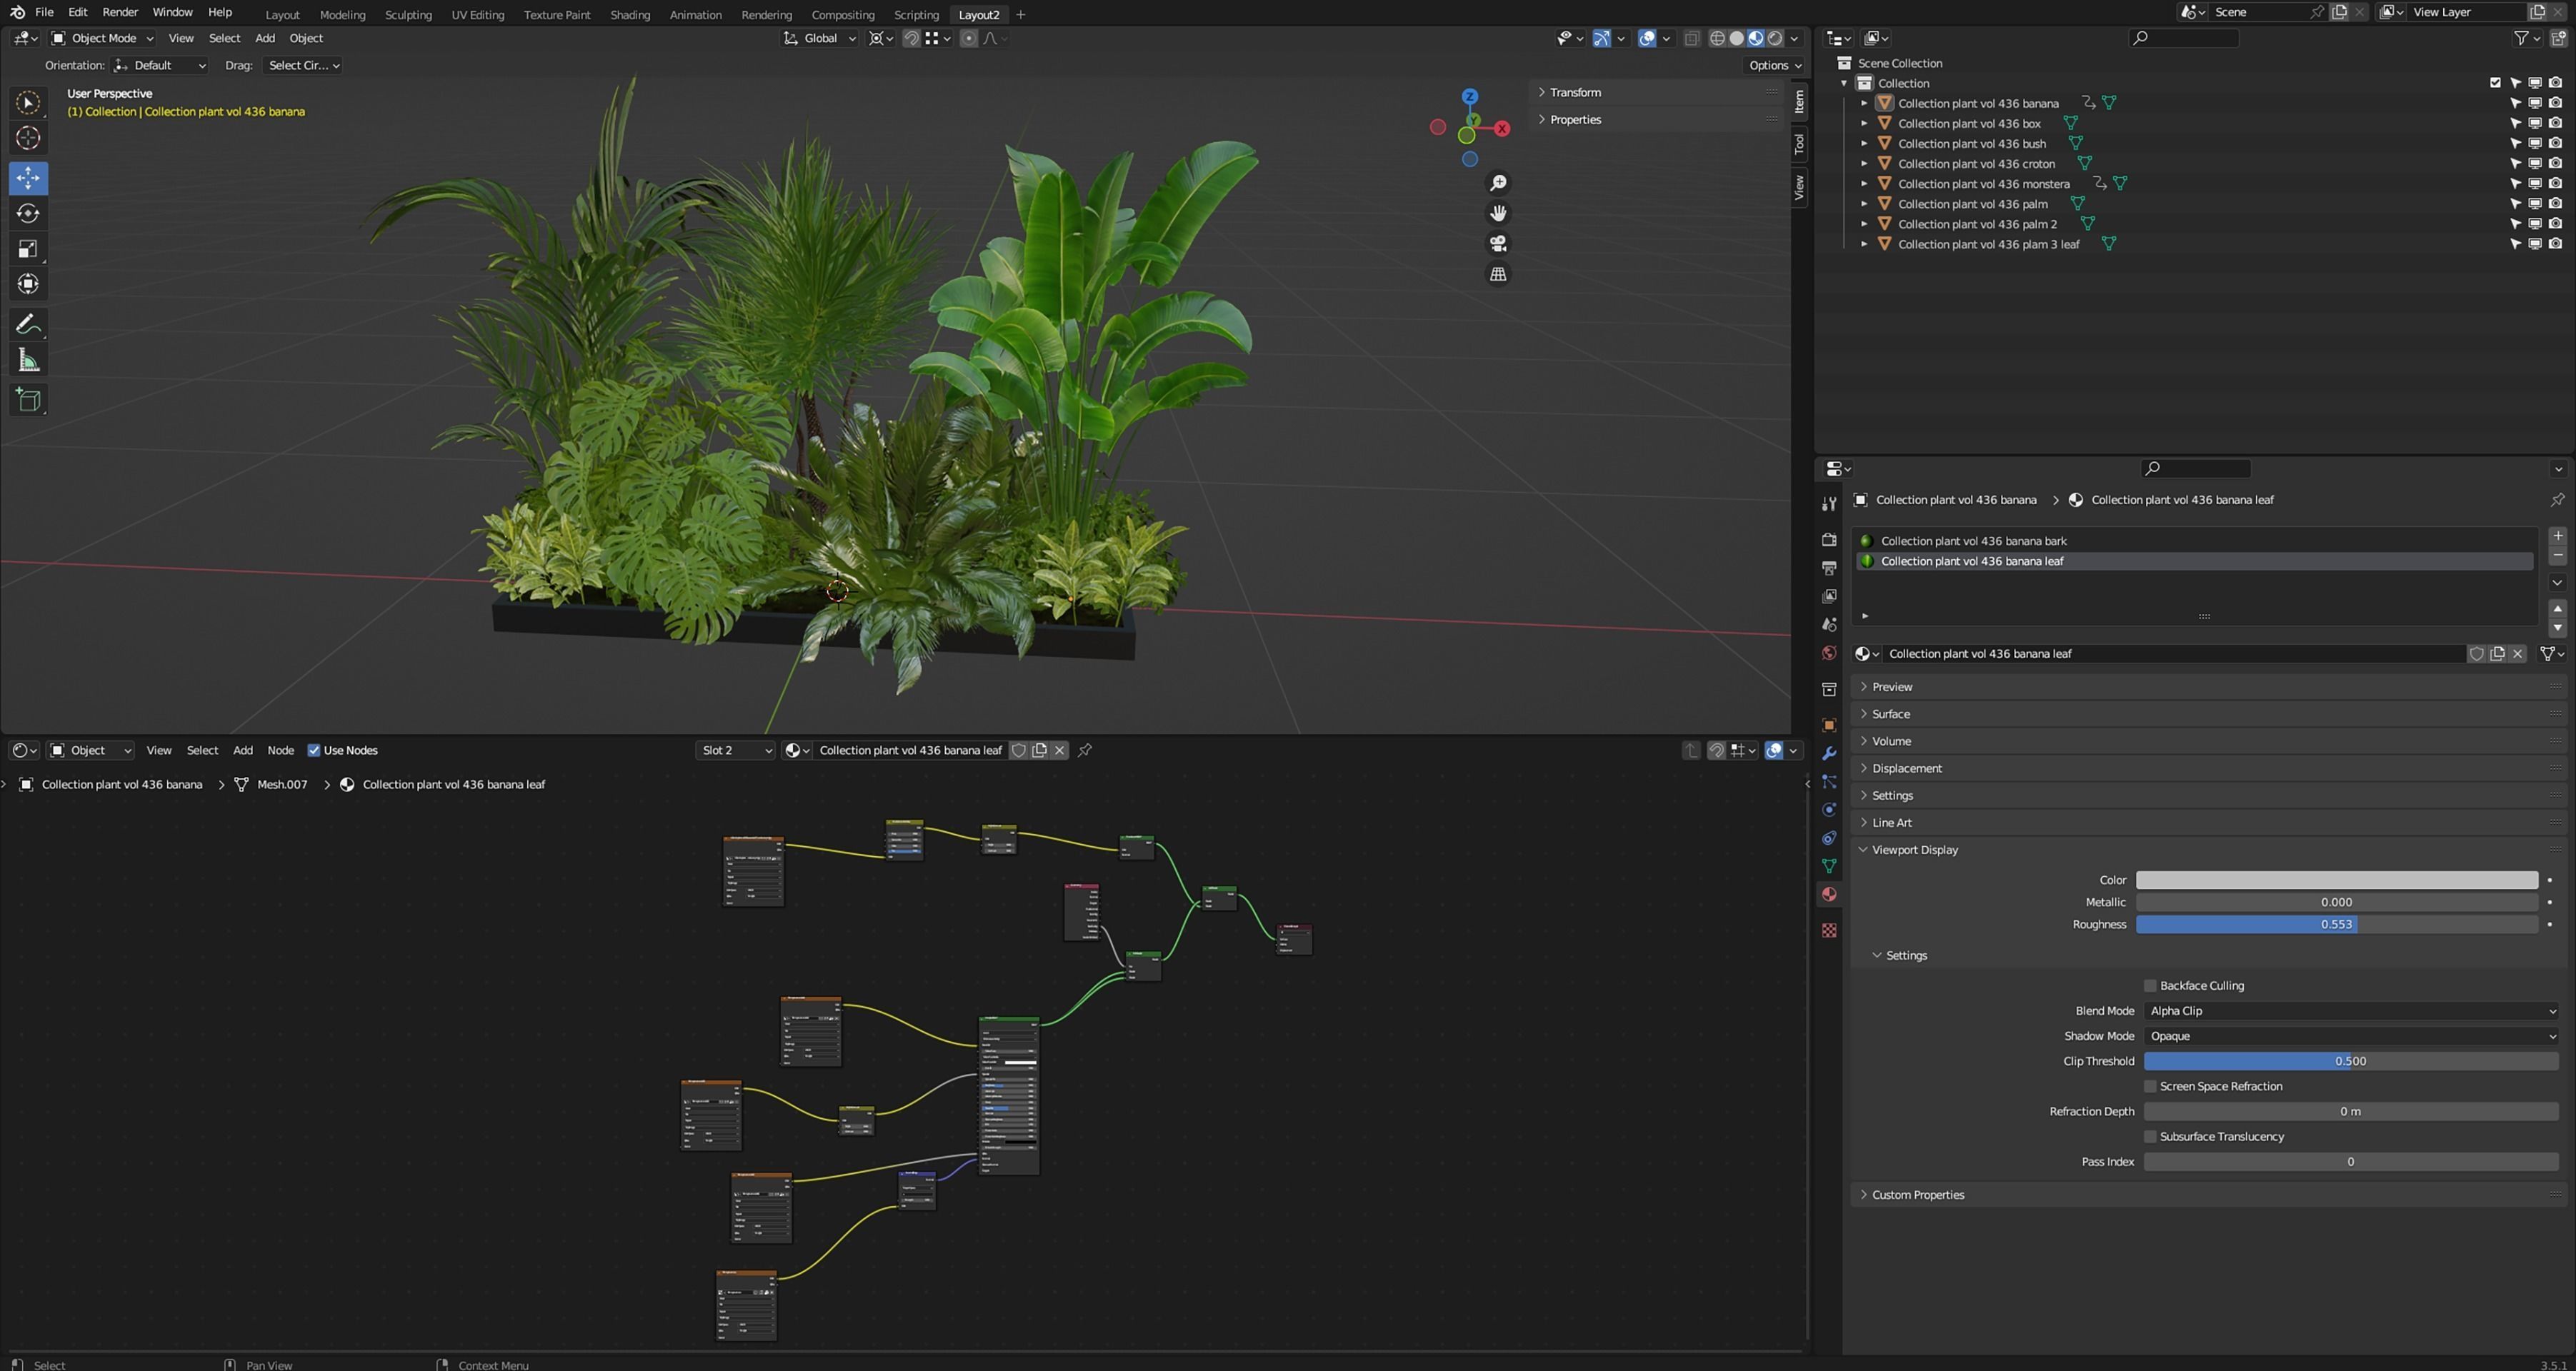Viewport: 2576px width, 1371px height.
Task: Open the Output properties tab
Action: point(1829,568)
